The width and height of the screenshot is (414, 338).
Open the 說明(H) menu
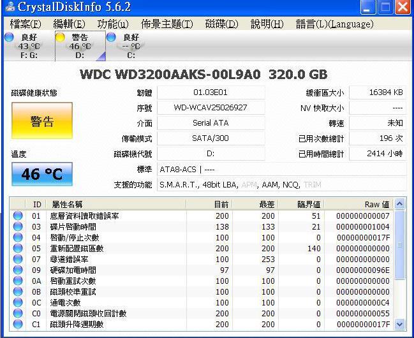pyautogui.click(x=267, y=24)
